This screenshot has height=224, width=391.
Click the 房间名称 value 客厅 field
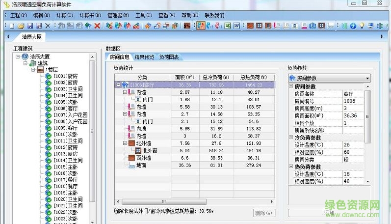(x=353, y=94)
